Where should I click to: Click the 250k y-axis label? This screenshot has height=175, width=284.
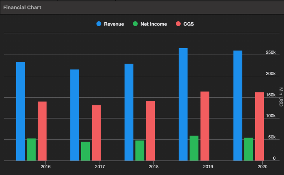[x=271, y=52]
